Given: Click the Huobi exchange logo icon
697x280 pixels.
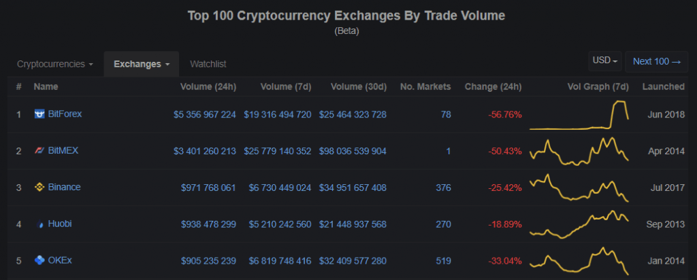Looking at the screenshot, I should pyautogui.click(x=40, y=224).
